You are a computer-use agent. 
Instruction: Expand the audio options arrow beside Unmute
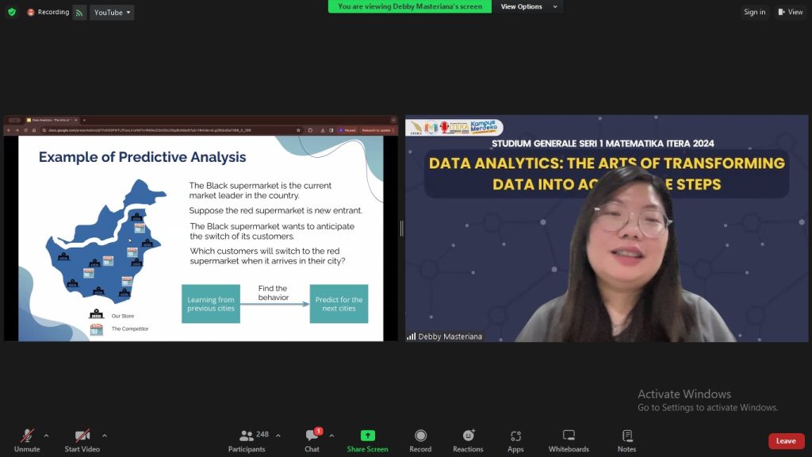pos(46,436)
